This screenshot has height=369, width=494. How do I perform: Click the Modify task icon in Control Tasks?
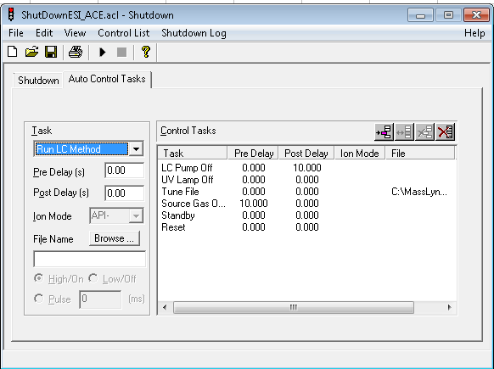point(404,131)
